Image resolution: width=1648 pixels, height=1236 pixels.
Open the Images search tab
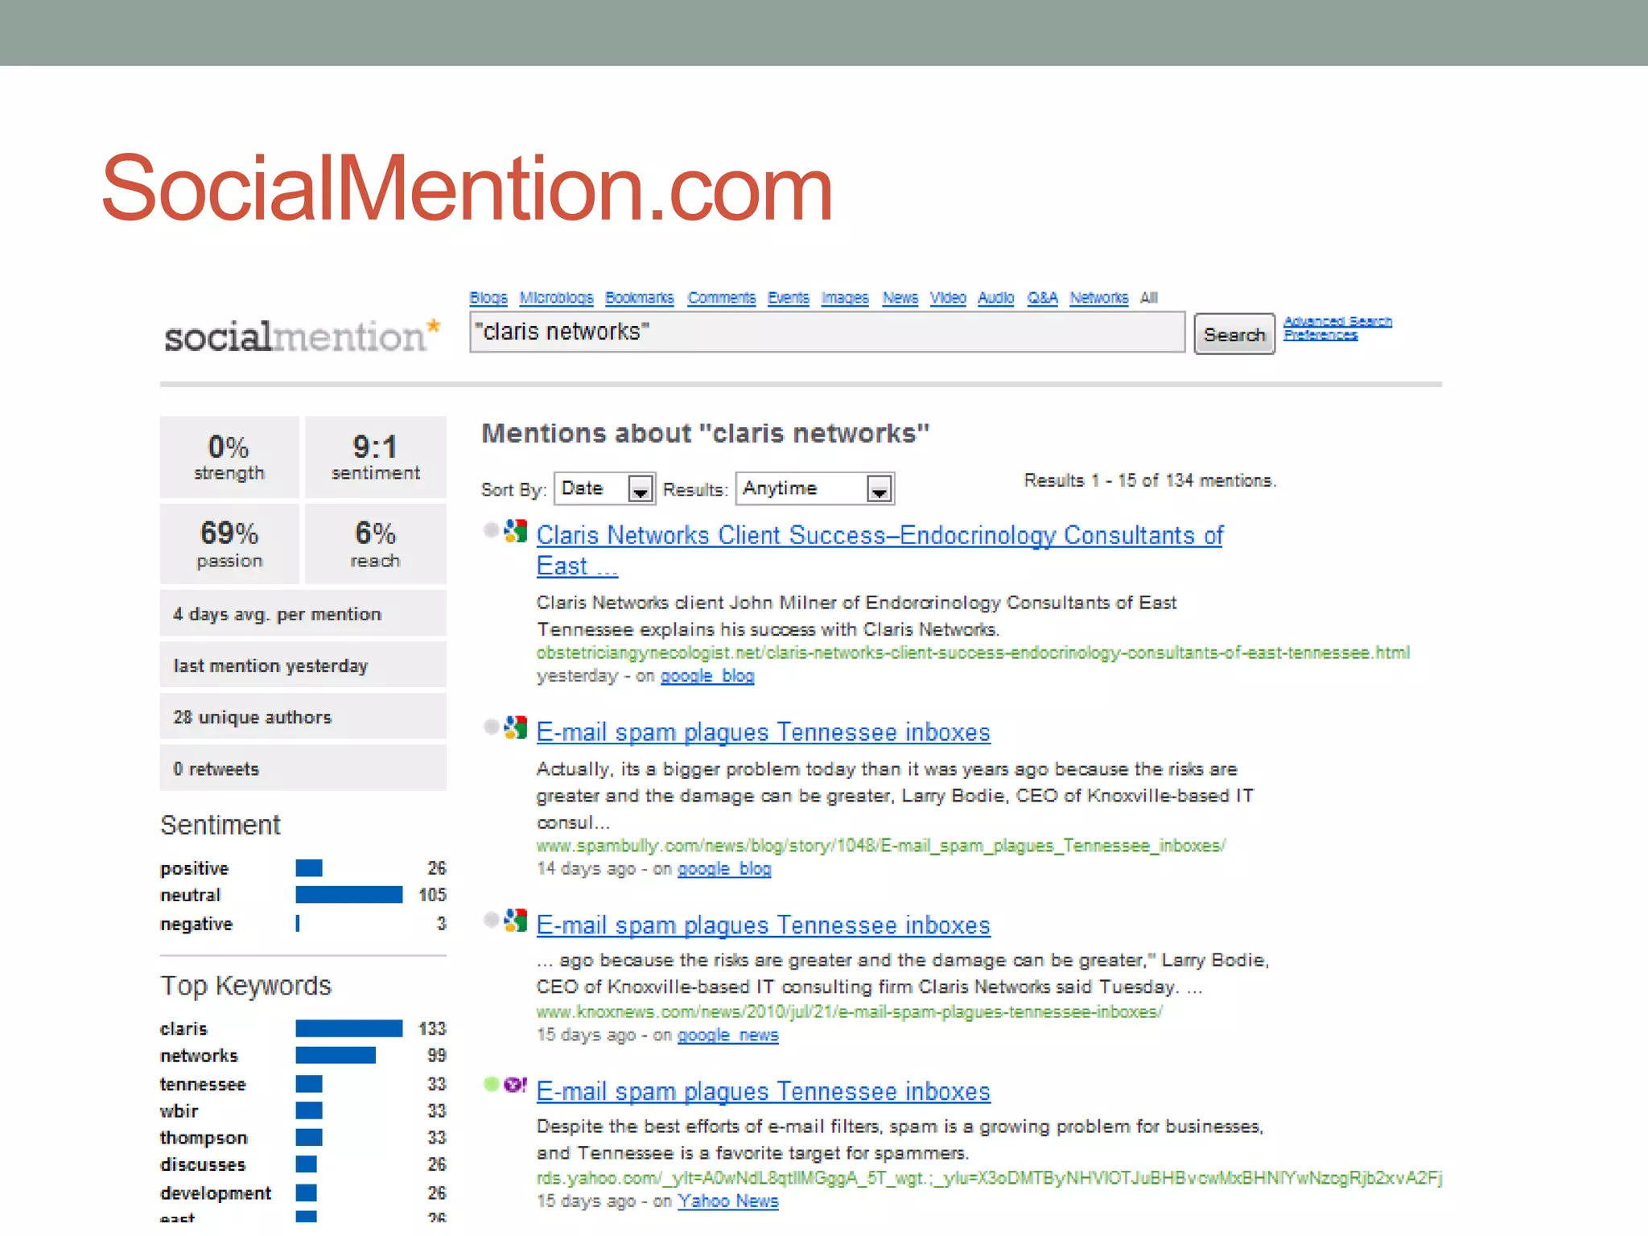click(845, 298)
